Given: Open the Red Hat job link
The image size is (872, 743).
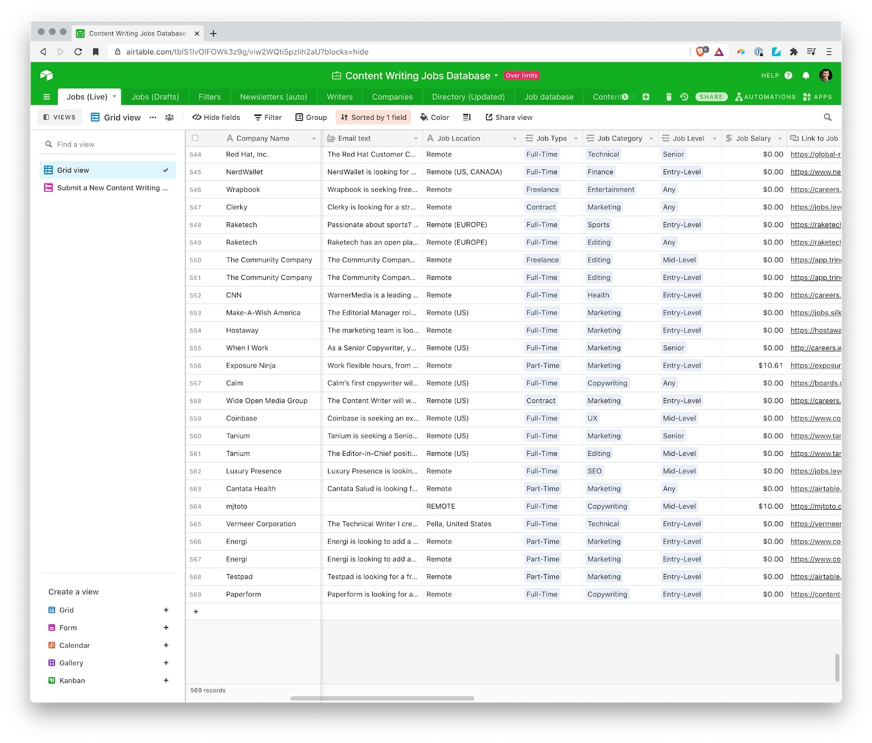Looking at the screenshot, I should click(815, 154).
